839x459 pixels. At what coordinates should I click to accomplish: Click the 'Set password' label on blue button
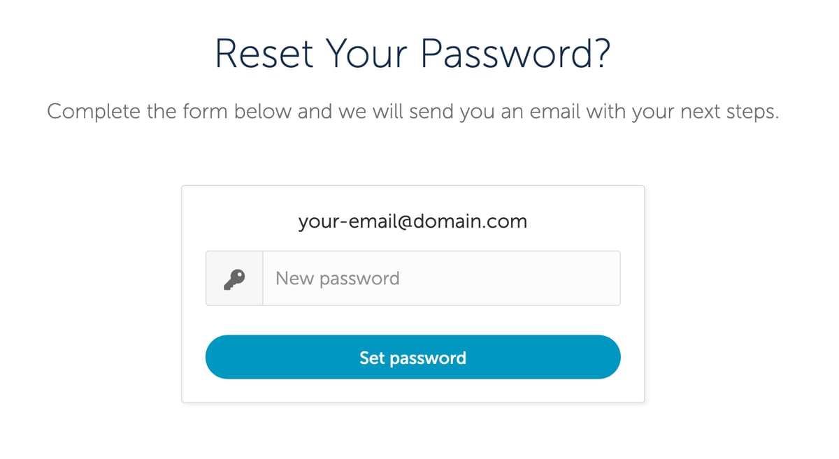click(x=413, y=358)
